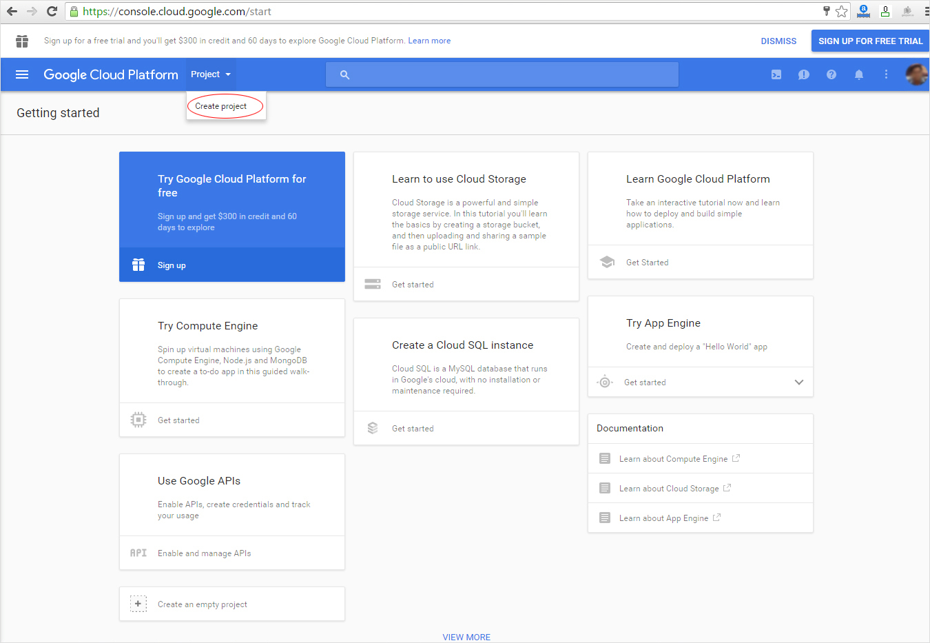Click into the console search field
This screenshot has height=643, width=930.
point(502,74)
